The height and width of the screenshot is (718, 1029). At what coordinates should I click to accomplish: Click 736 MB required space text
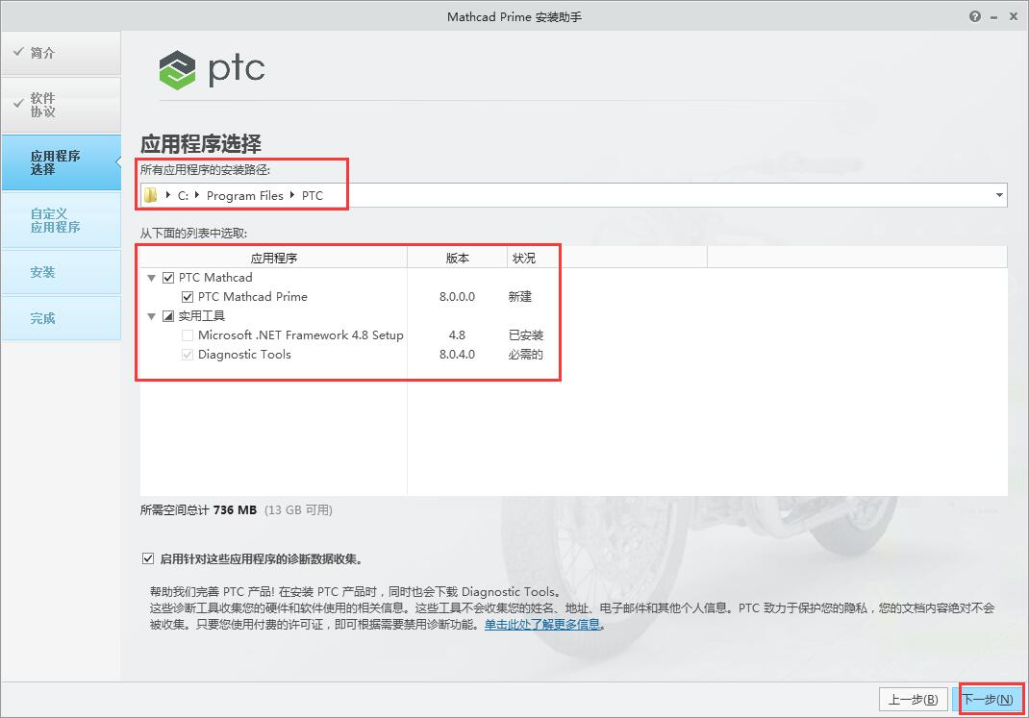(x=235, y=510)
